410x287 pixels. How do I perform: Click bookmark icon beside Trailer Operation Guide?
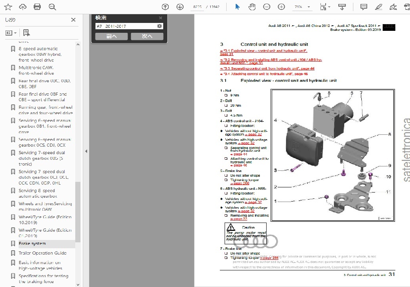(13, 253)
